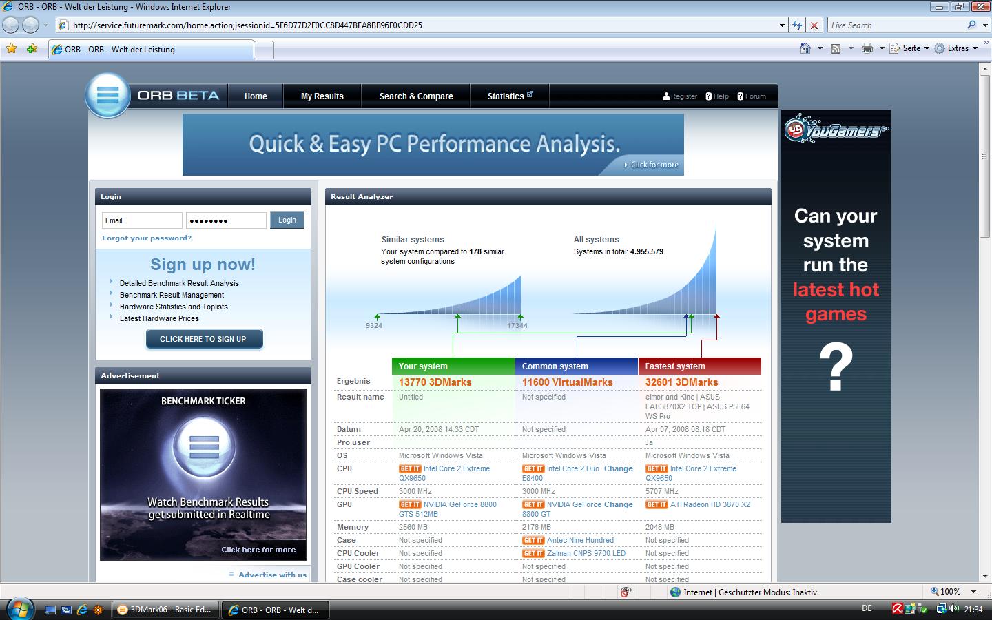Click GET IT badge next to Zalman CNPS 9700
This screenshot has height=620, width=992.
[x=533, y=553]
